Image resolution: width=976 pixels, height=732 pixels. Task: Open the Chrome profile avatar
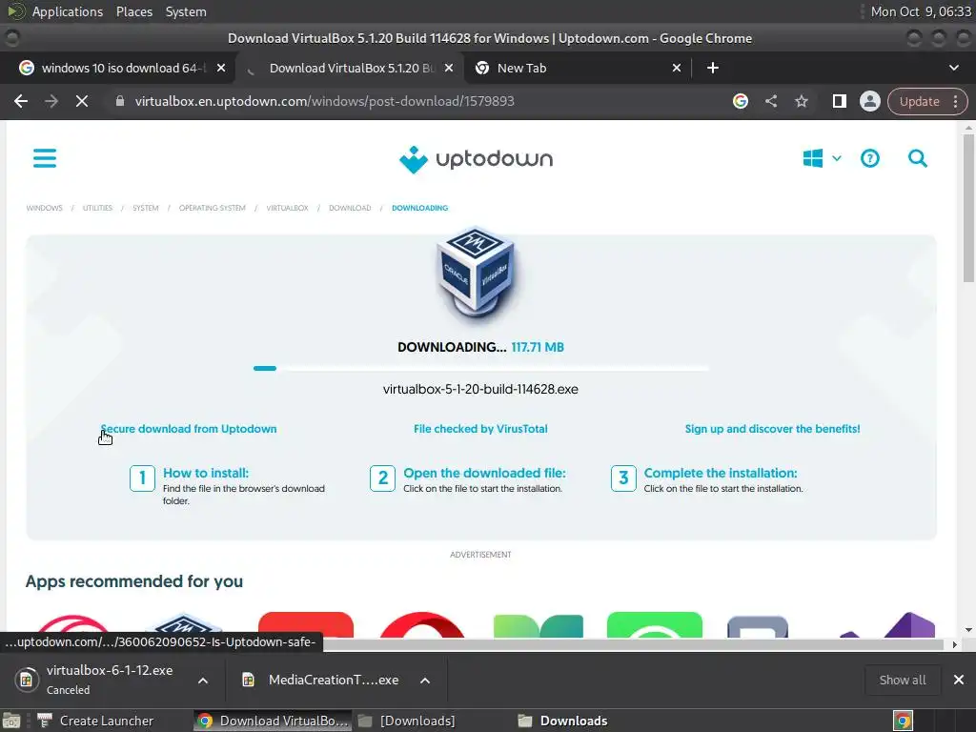coord(869,101)
